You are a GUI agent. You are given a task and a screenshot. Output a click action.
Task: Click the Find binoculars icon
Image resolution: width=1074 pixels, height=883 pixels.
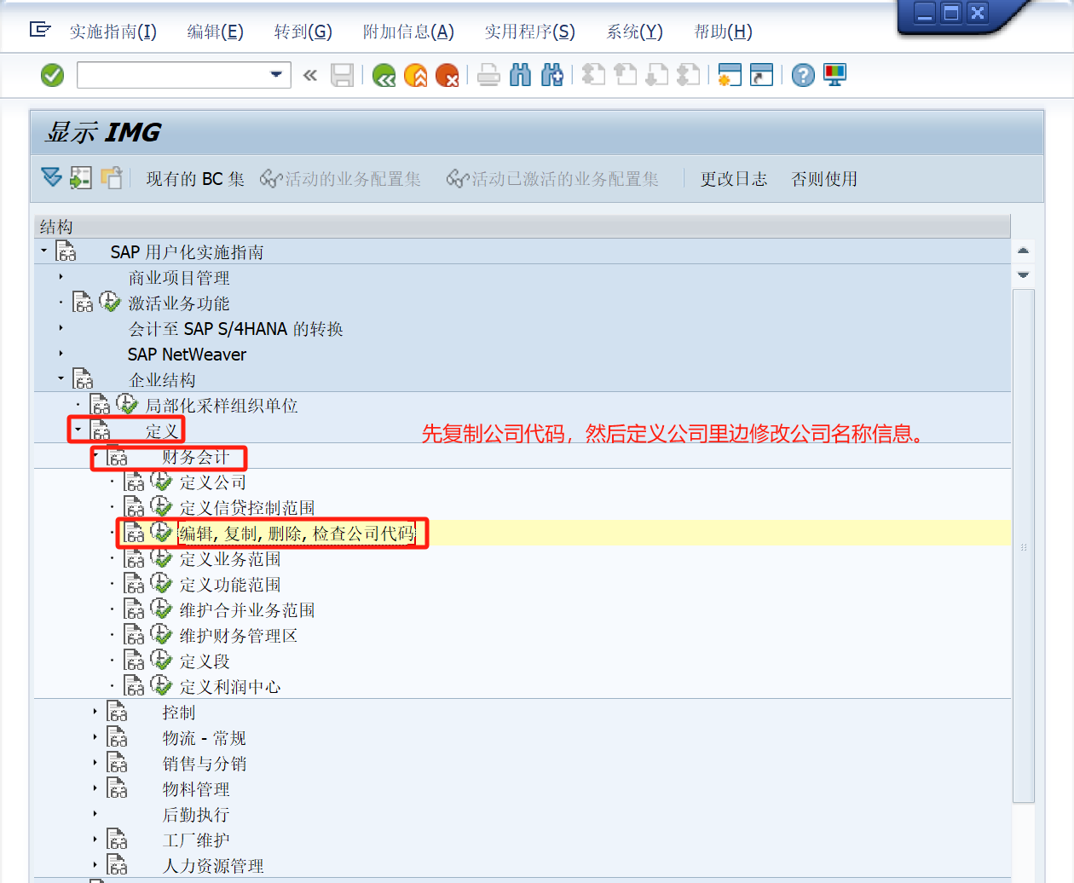520,75
